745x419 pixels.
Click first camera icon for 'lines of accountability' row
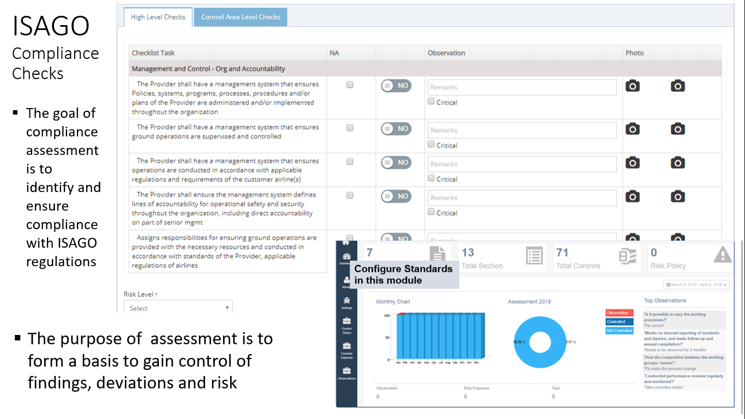tap(633, 196)
